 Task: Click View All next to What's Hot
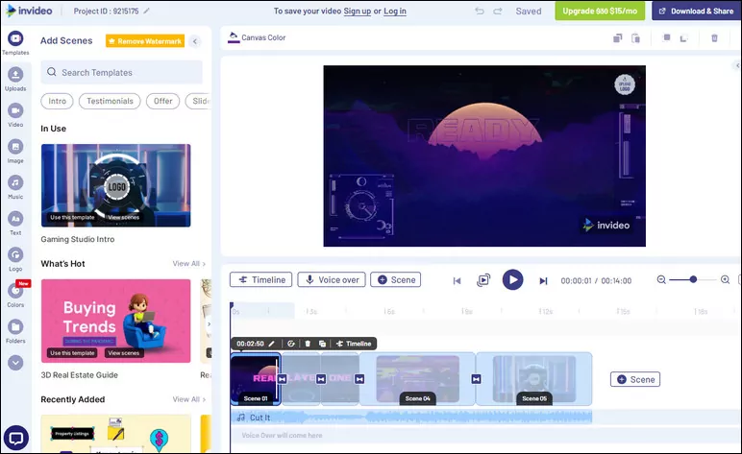pyautogui.click(x=188, y=264)
